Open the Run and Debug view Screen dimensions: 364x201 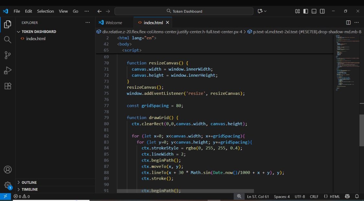pos(7,71)
